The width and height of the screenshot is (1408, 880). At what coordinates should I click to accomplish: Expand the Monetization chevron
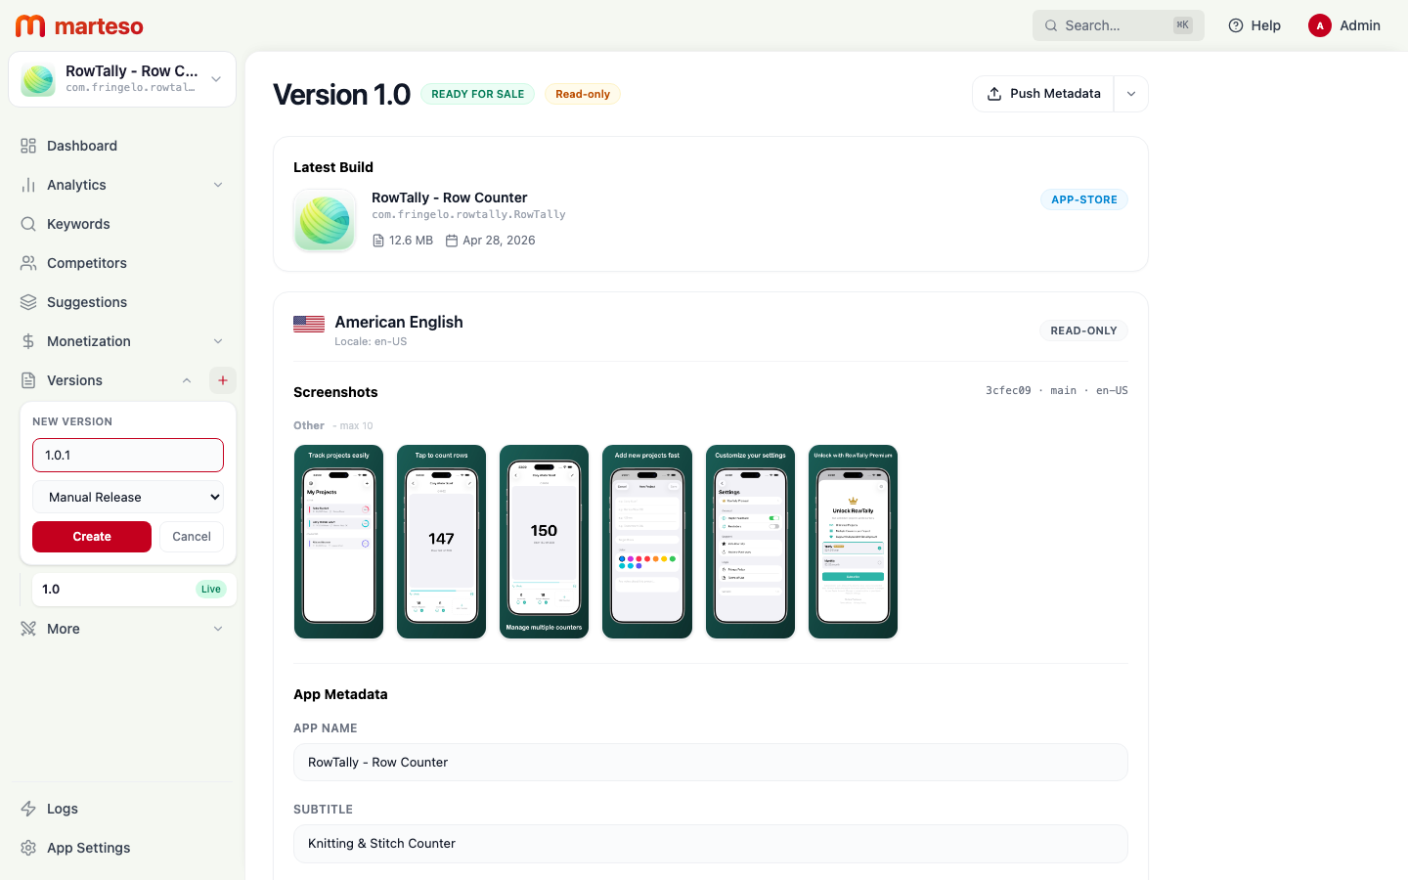pyautogui.click(x=218, y=341)
